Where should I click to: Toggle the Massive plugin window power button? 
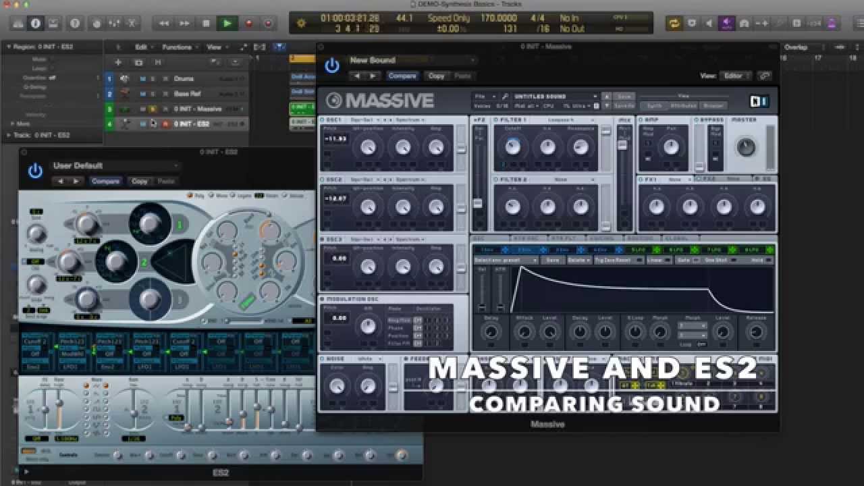coord(331,65)
